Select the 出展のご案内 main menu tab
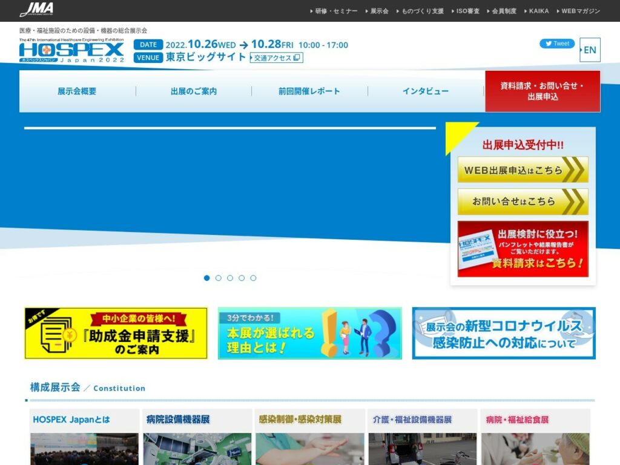 click(x=194, y=91)
